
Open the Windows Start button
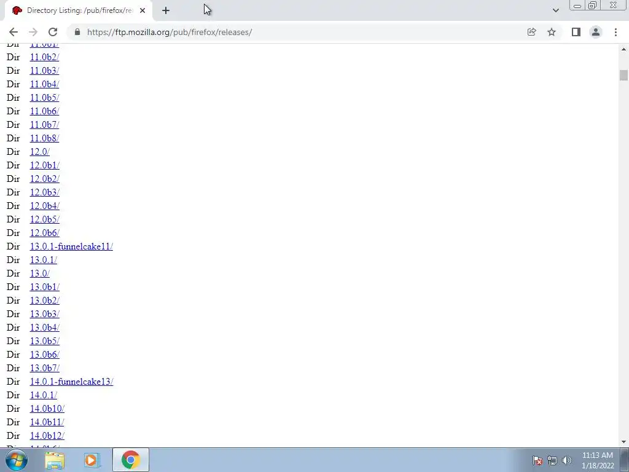(x=17, y=460)
